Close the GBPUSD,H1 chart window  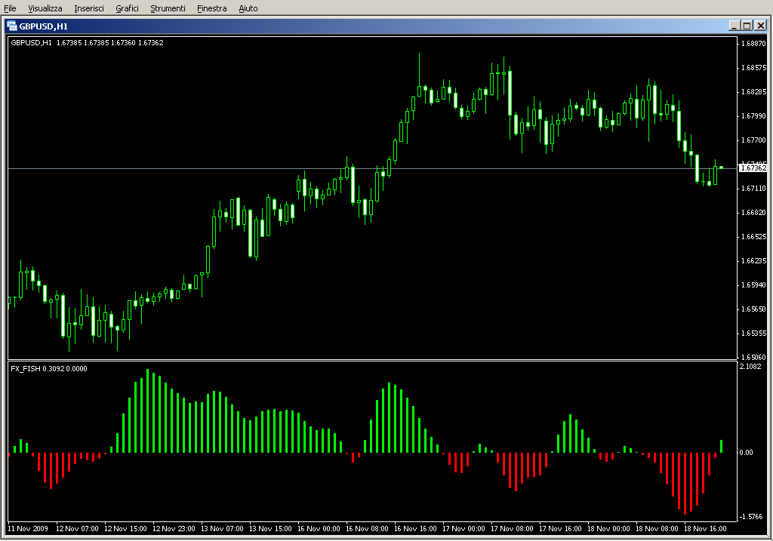760,26
